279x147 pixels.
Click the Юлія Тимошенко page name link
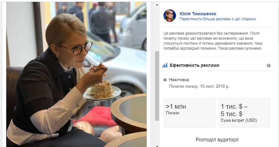[x=198, y=14]
